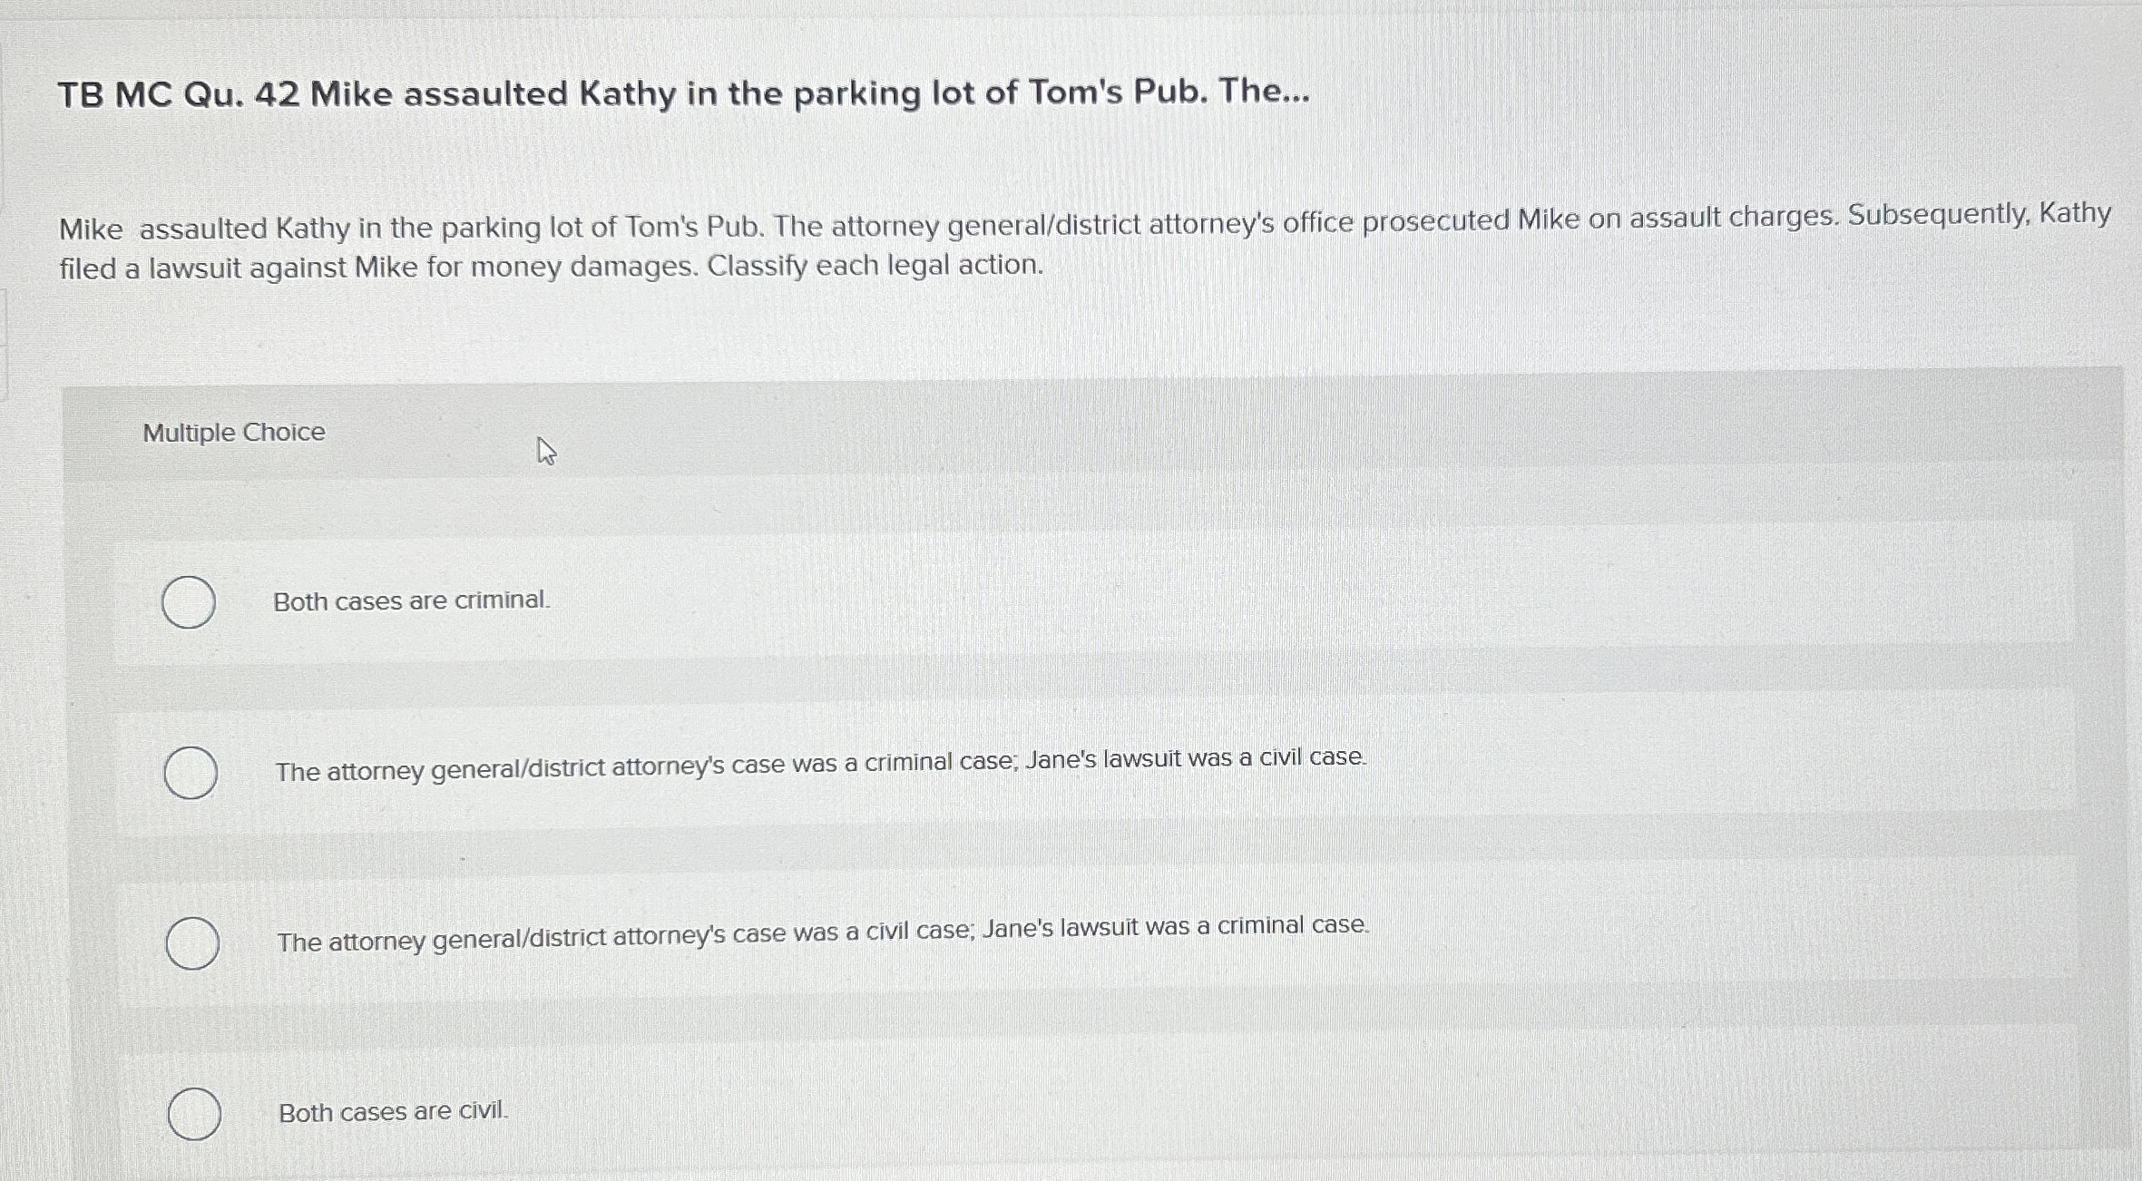Select radio button for civil case; criminal lawsuit answer
The height and width of the screenshot is (1181, 2142).
[x=192, y=943]
